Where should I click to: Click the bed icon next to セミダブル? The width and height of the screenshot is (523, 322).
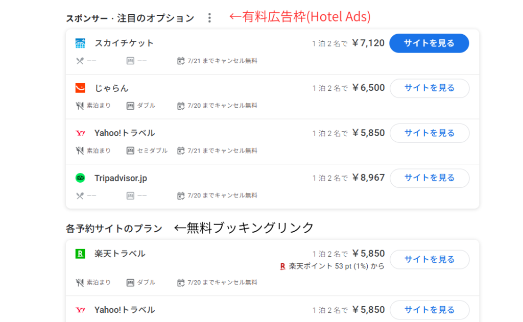[130, 151]
